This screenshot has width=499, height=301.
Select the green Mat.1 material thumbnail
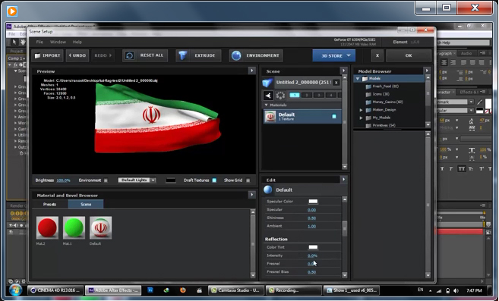pos(74,227)
